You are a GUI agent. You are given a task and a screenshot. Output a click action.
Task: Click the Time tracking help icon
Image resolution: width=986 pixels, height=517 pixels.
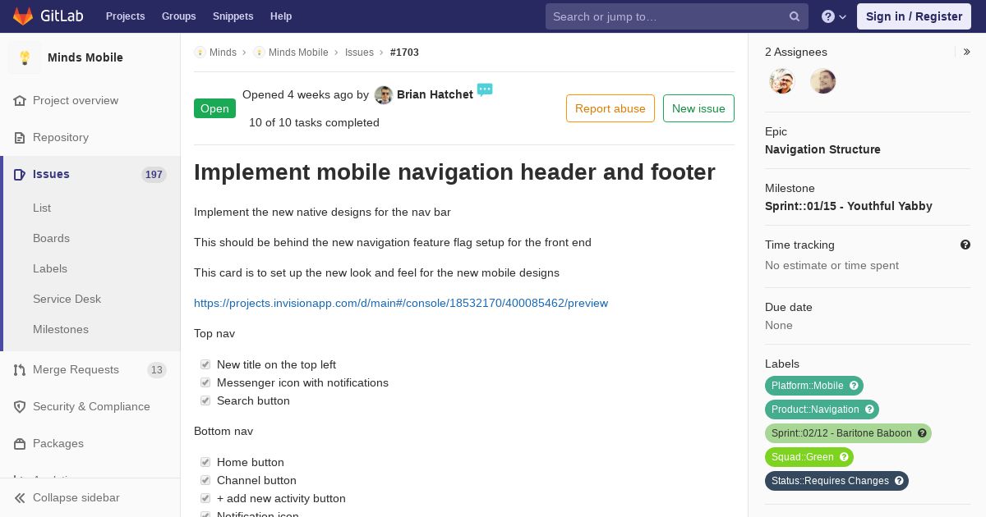pyautogui.click(x=965, y=245)
